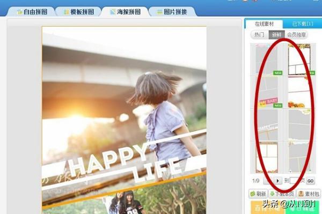322x214 pixels.
Task: Filter templates by 热门
Action: click(x=259, y=34)
